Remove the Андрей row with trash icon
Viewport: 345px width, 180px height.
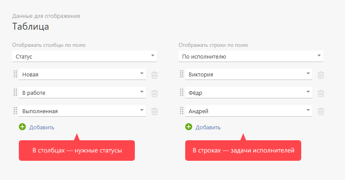coord(321,111)
